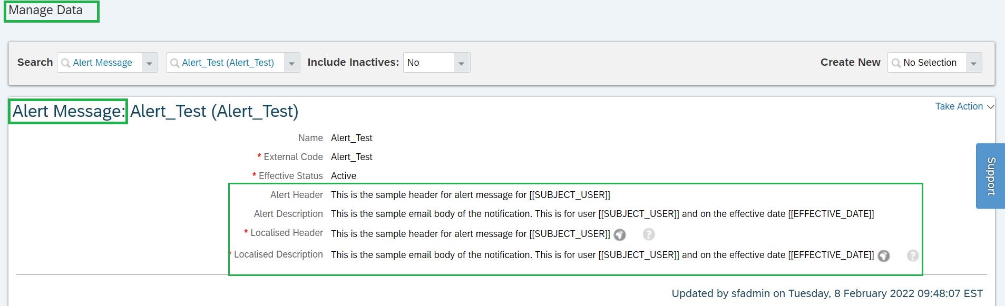The height and width of the screenshot is (306, 1005).
Task: Click the No Selection Create New field
Action: 935,63
